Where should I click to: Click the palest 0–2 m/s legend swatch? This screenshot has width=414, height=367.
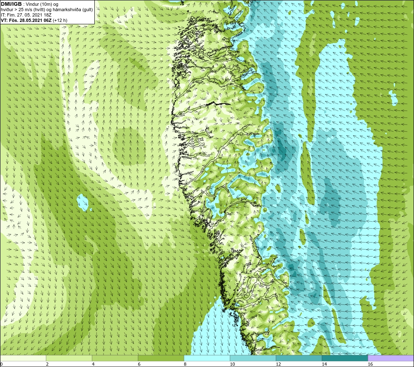click(23, 358)
